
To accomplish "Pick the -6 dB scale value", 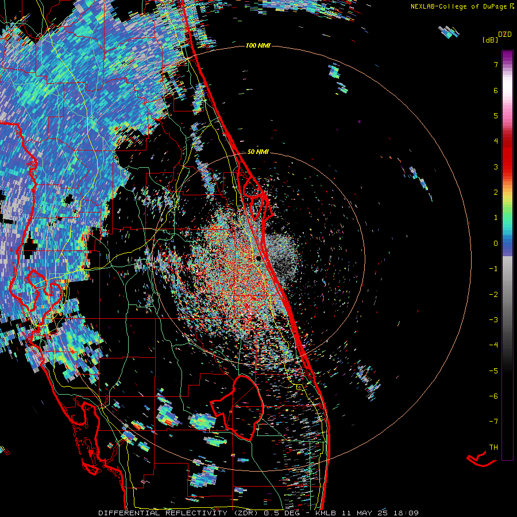I will pos(493,396).
